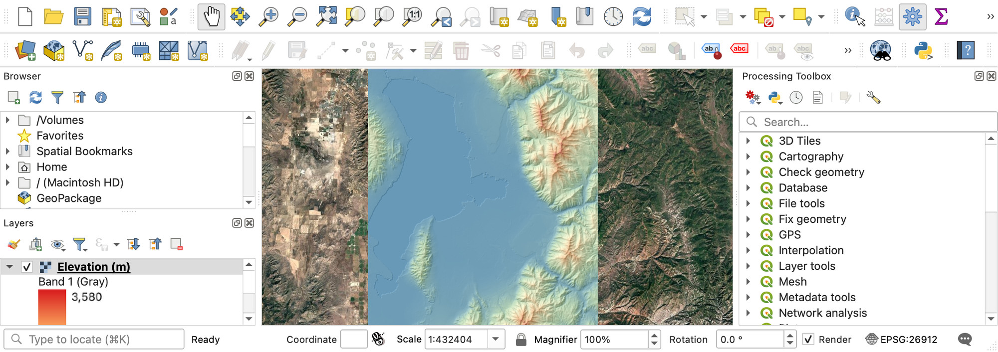
Task: Open the select features tool dropdown arrow
Action: pyautogui.click(x=704, y=16)
